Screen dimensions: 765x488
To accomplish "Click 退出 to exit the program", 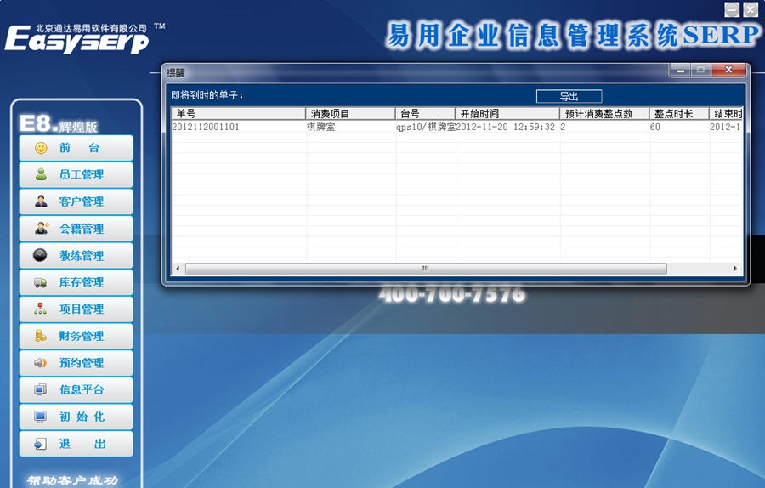I will click(76, 444).
